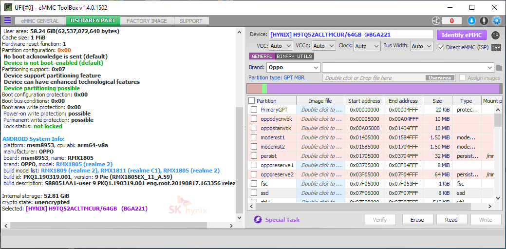Click the browse folder icon

499,68
